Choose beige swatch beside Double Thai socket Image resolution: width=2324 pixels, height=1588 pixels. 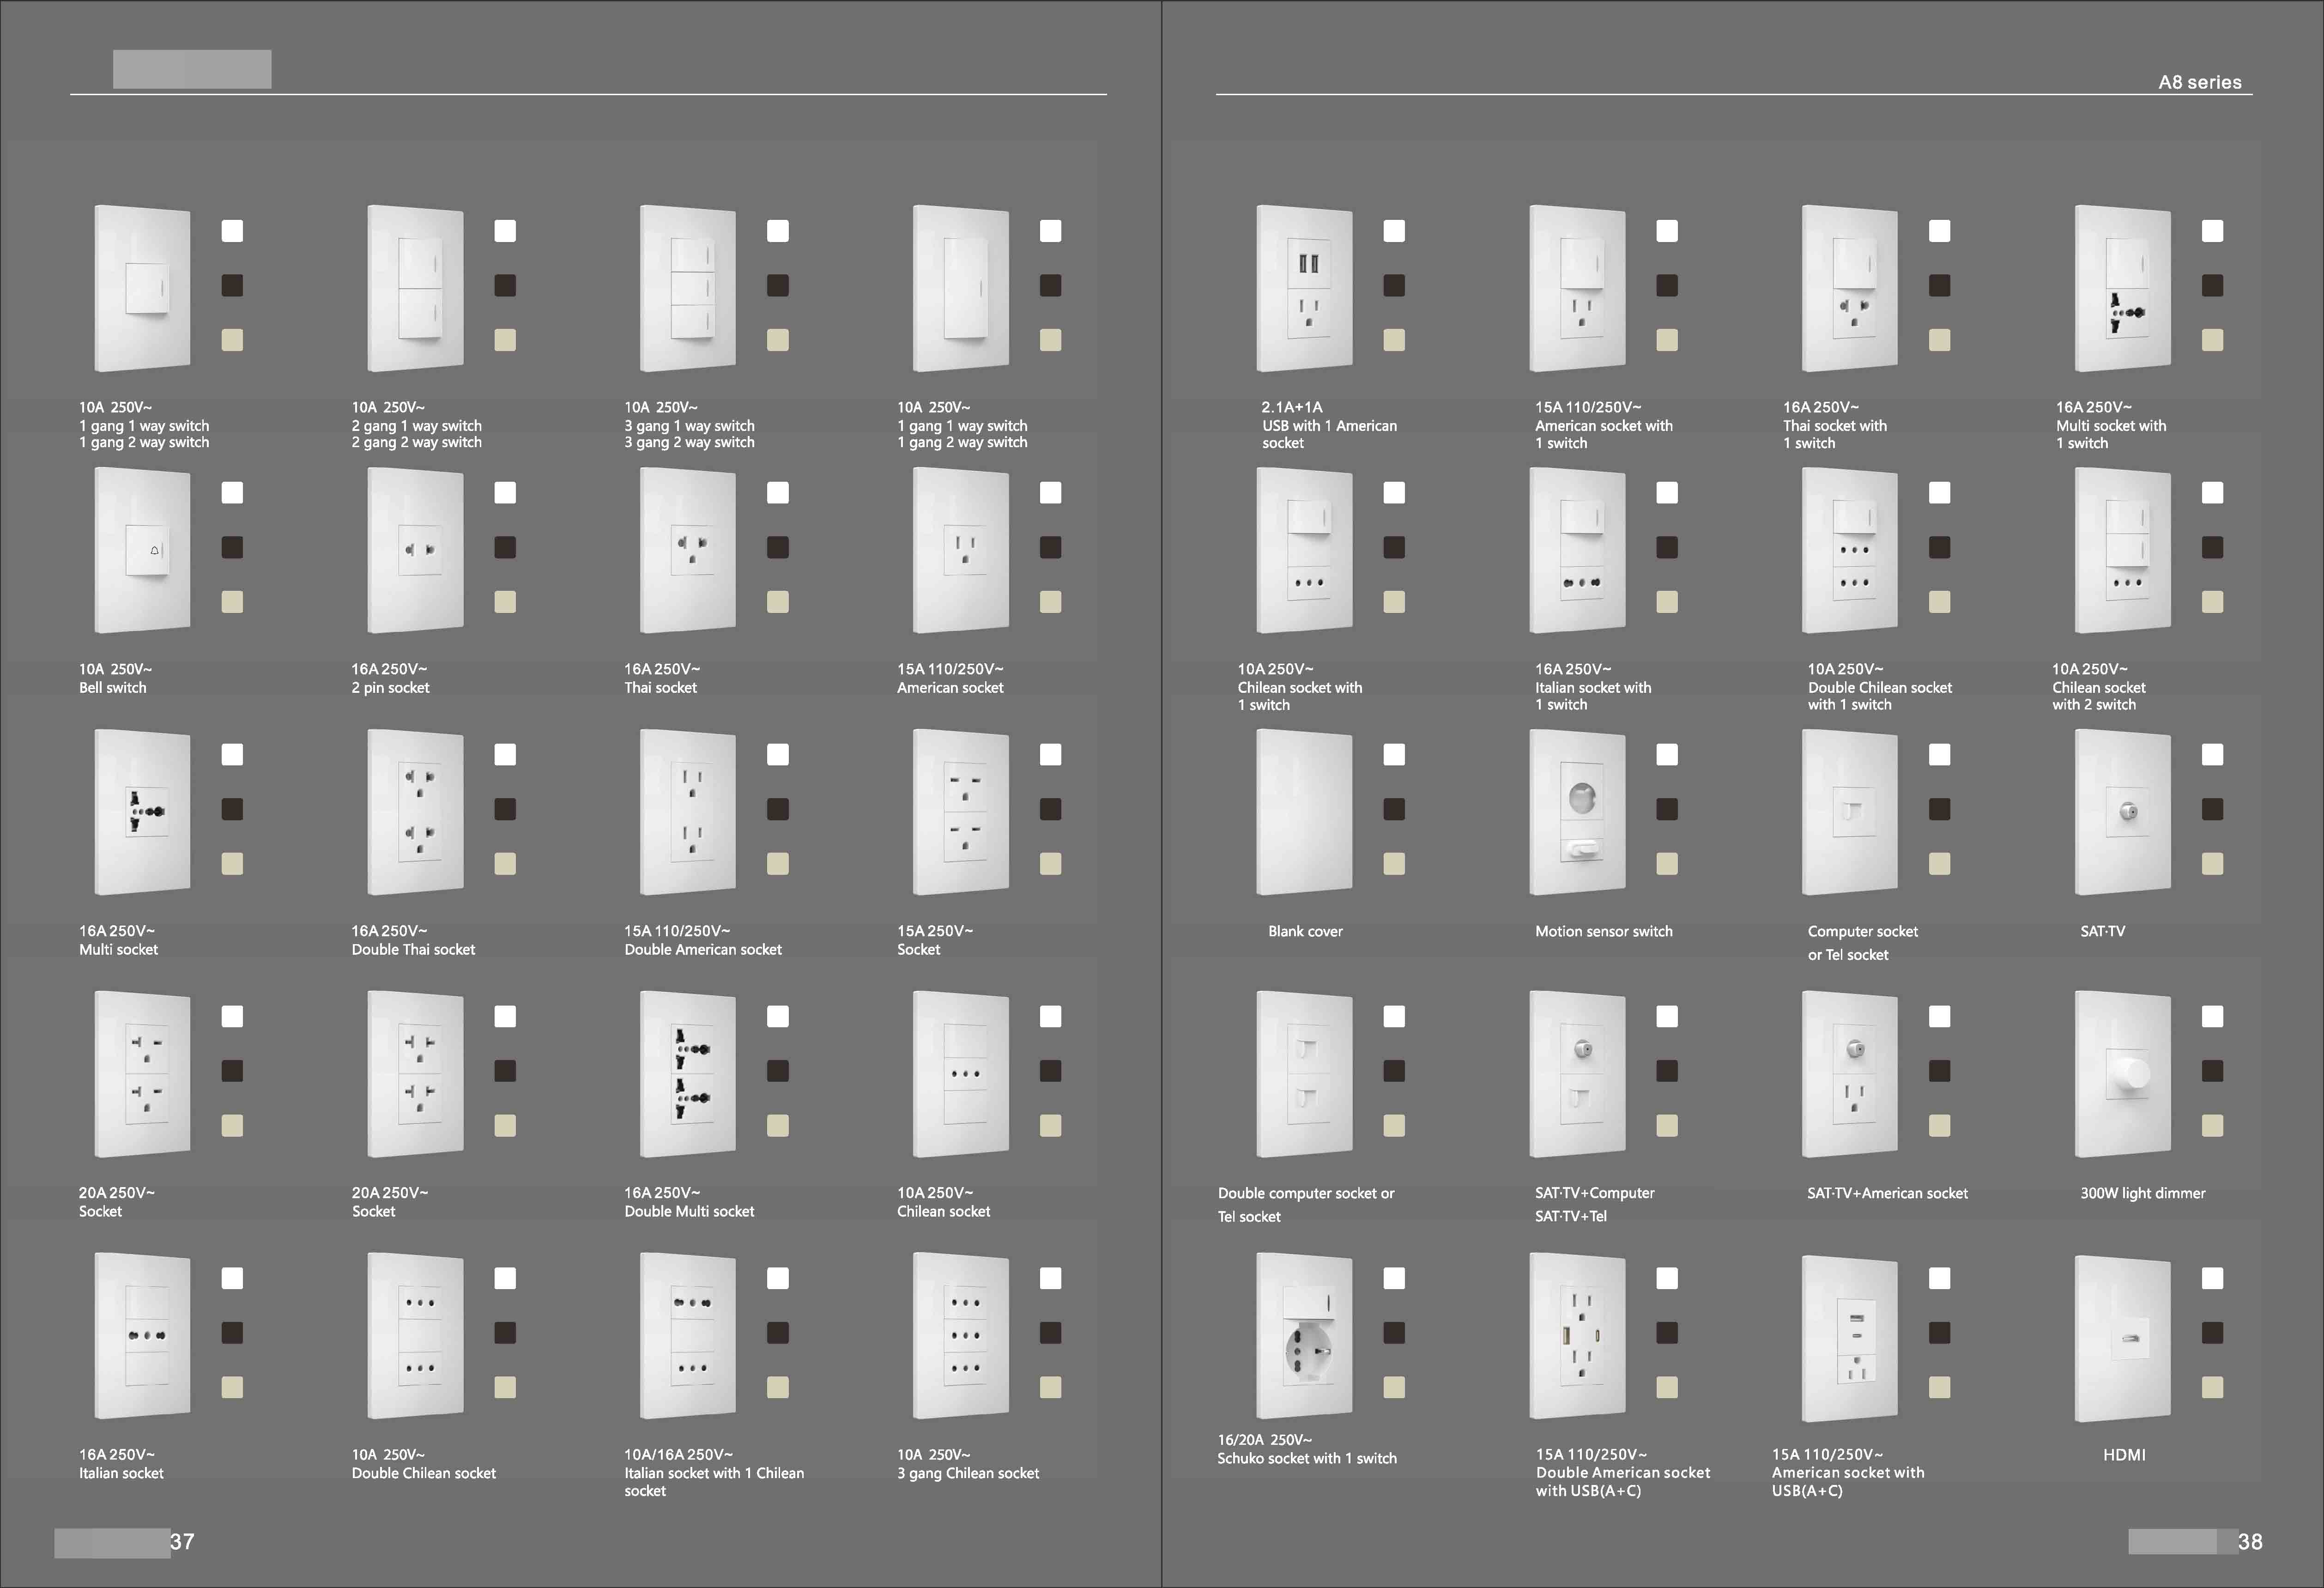point(505,864)
